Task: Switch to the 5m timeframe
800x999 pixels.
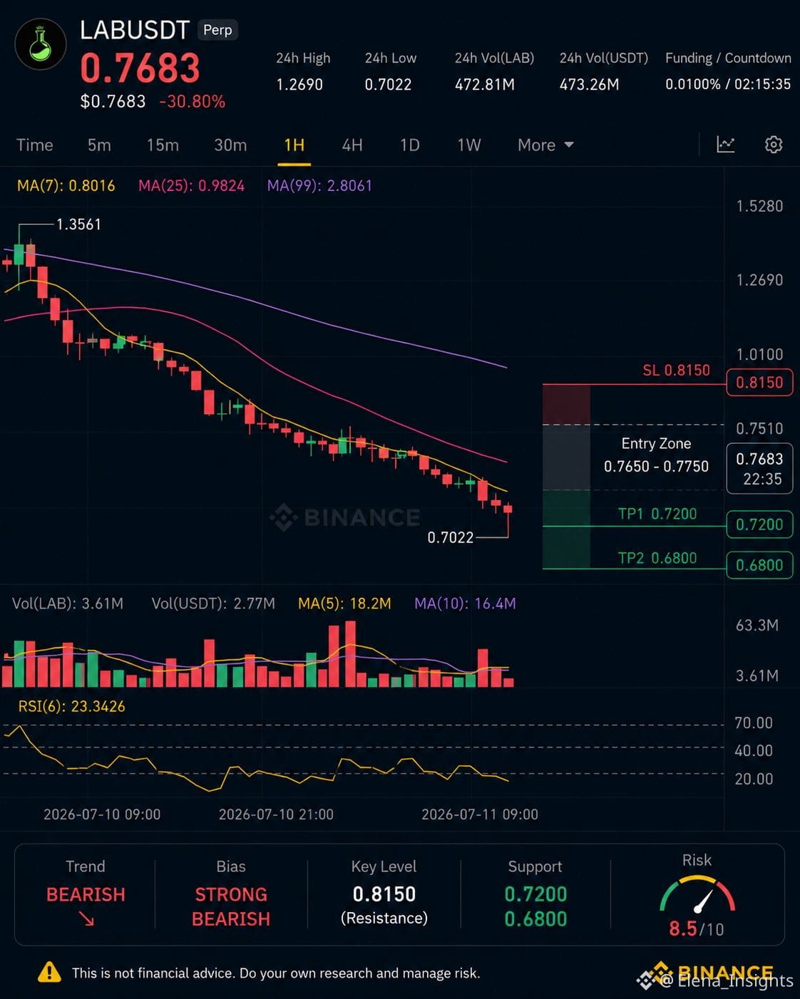Action: point(99,145)
